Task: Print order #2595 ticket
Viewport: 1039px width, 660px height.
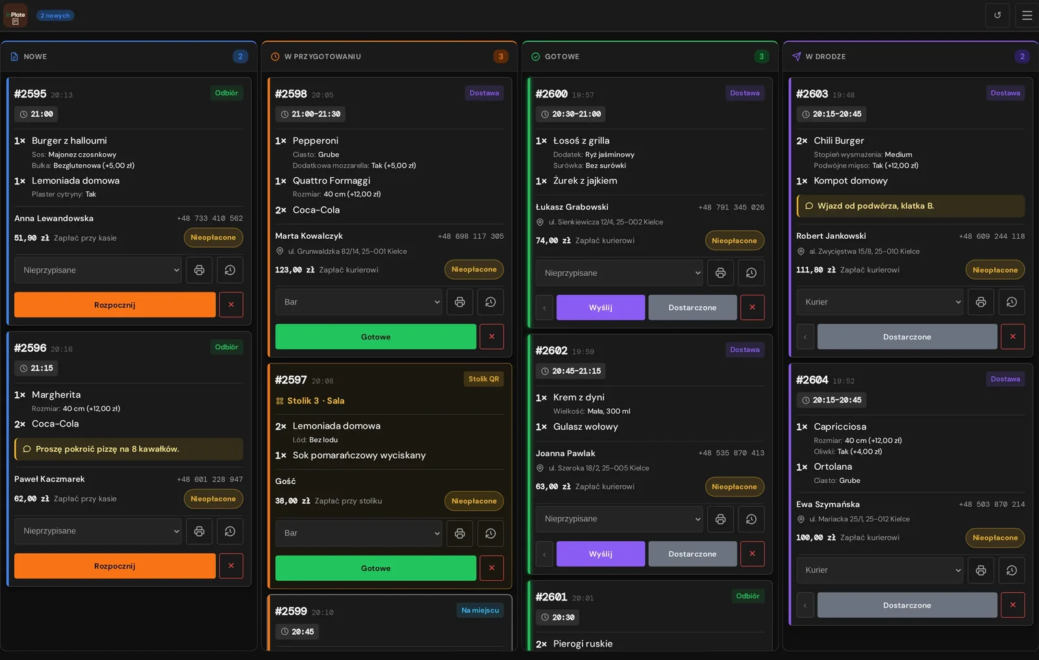Action: tap(199, 270)
